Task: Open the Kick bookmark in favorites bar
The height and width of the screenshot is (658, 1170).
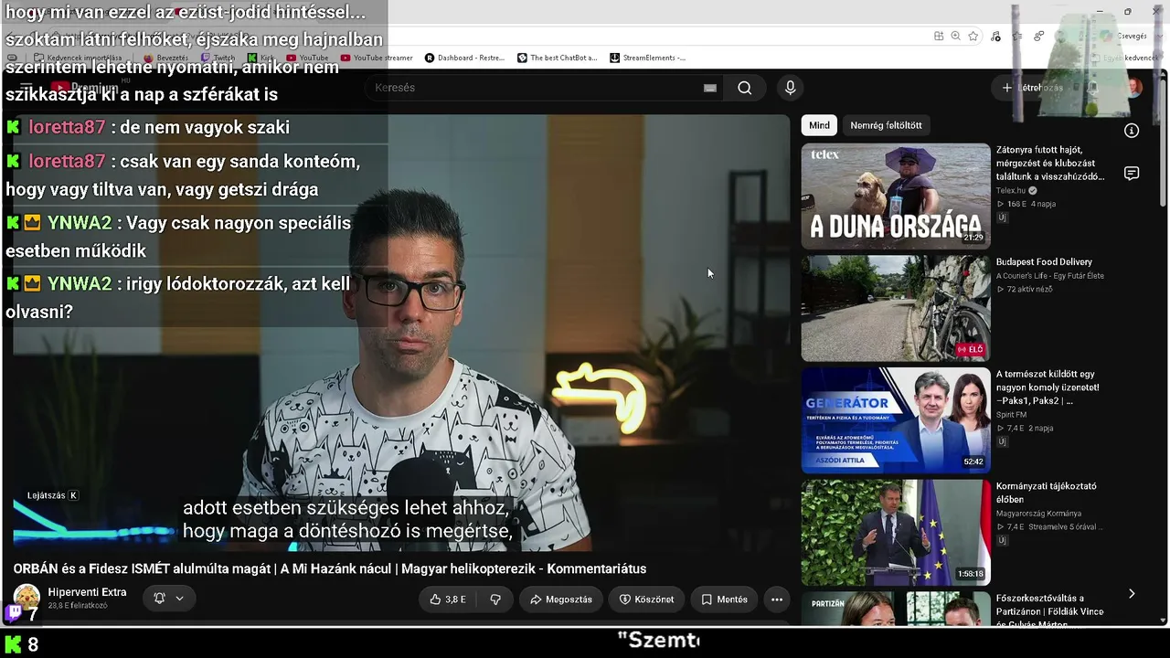Action: click(261, 58)
